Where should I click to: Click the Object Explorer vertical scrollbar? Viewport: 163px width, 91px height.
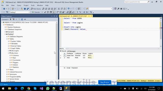57,44
